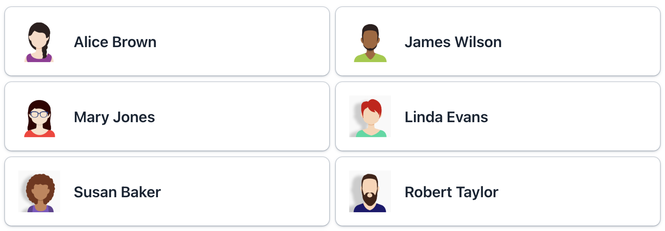Click the Linda Evans name
The height and width of the screenshot is (231, 665).
pos(446,117)
